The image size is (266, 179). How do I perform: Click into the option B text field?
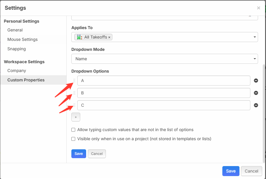coord(164,93)
